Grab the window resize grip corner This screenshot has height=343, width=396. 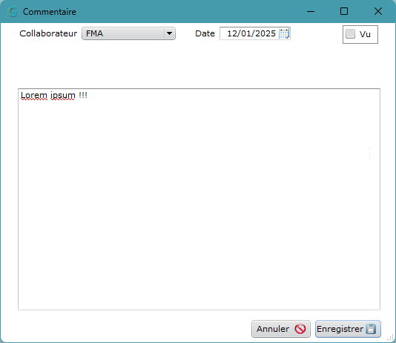coord(391,338)
